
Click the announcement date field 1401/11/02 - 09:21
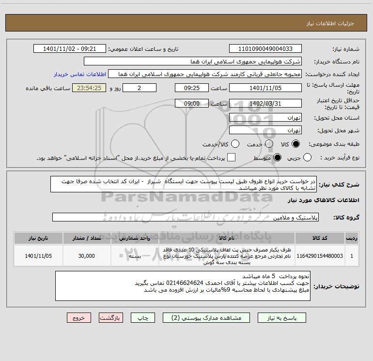pyautogui.click(x=70, y=49)
